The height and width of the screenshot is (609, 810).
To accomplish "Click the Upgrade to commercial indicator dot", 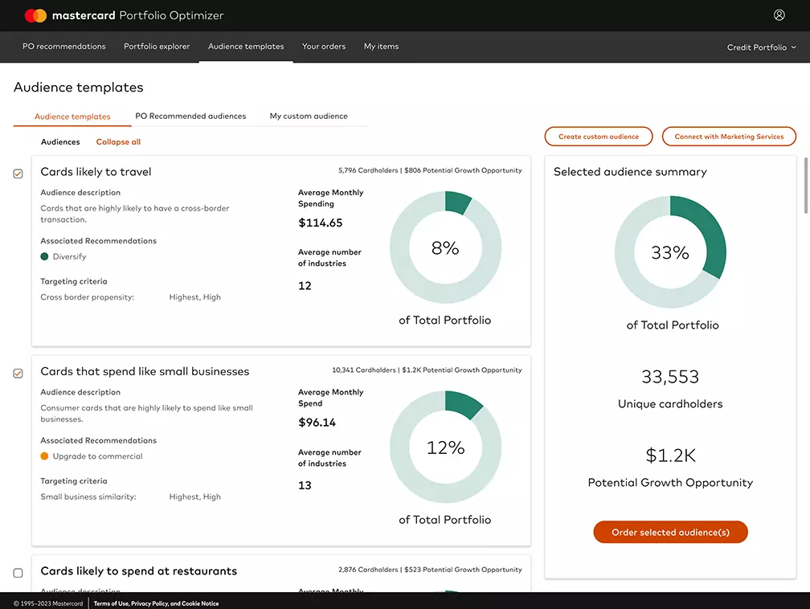I will (45, 455).
